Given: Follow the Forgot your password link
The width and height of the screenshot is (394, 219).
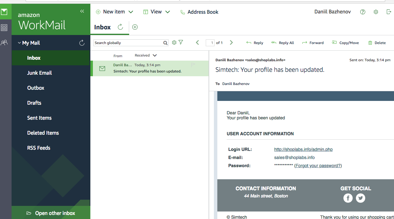Looking at the screenshot, I should (x=318, y=166).
